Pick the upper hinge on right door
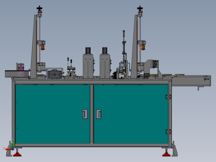 168,97
